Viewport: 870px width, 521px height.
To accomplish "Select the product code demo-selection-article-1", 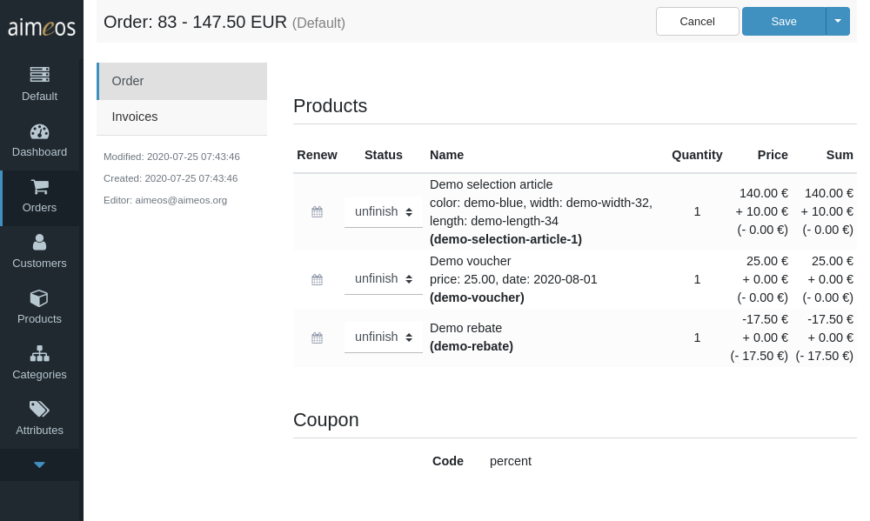I will [x=506, y=239].
